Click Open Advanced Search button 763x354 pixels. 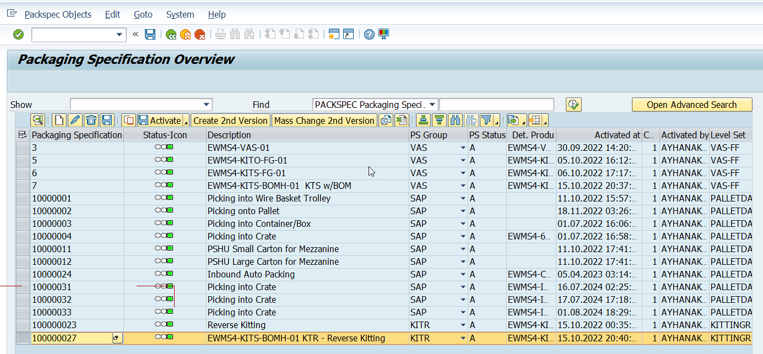(x=692, y=105)
